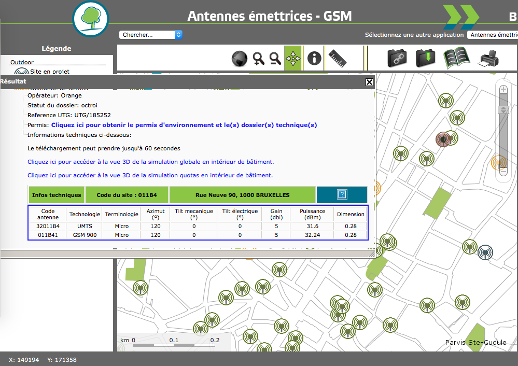
Task: Open 3D simulation globale view link
Action: click(150, 162)
